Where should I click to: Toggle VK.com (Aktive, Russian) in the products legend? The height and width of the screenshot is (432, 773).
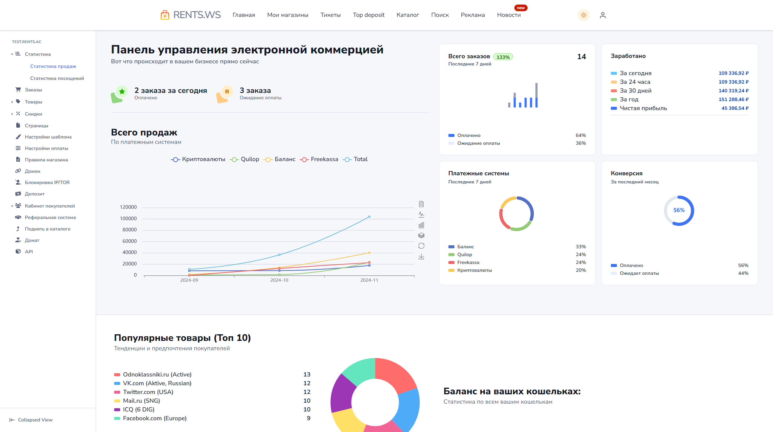click(153, 383)
